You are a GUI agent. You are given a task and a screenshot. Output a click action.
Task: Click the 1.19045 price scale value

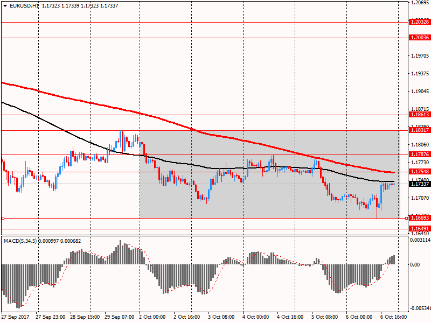[x=420, y=92]
